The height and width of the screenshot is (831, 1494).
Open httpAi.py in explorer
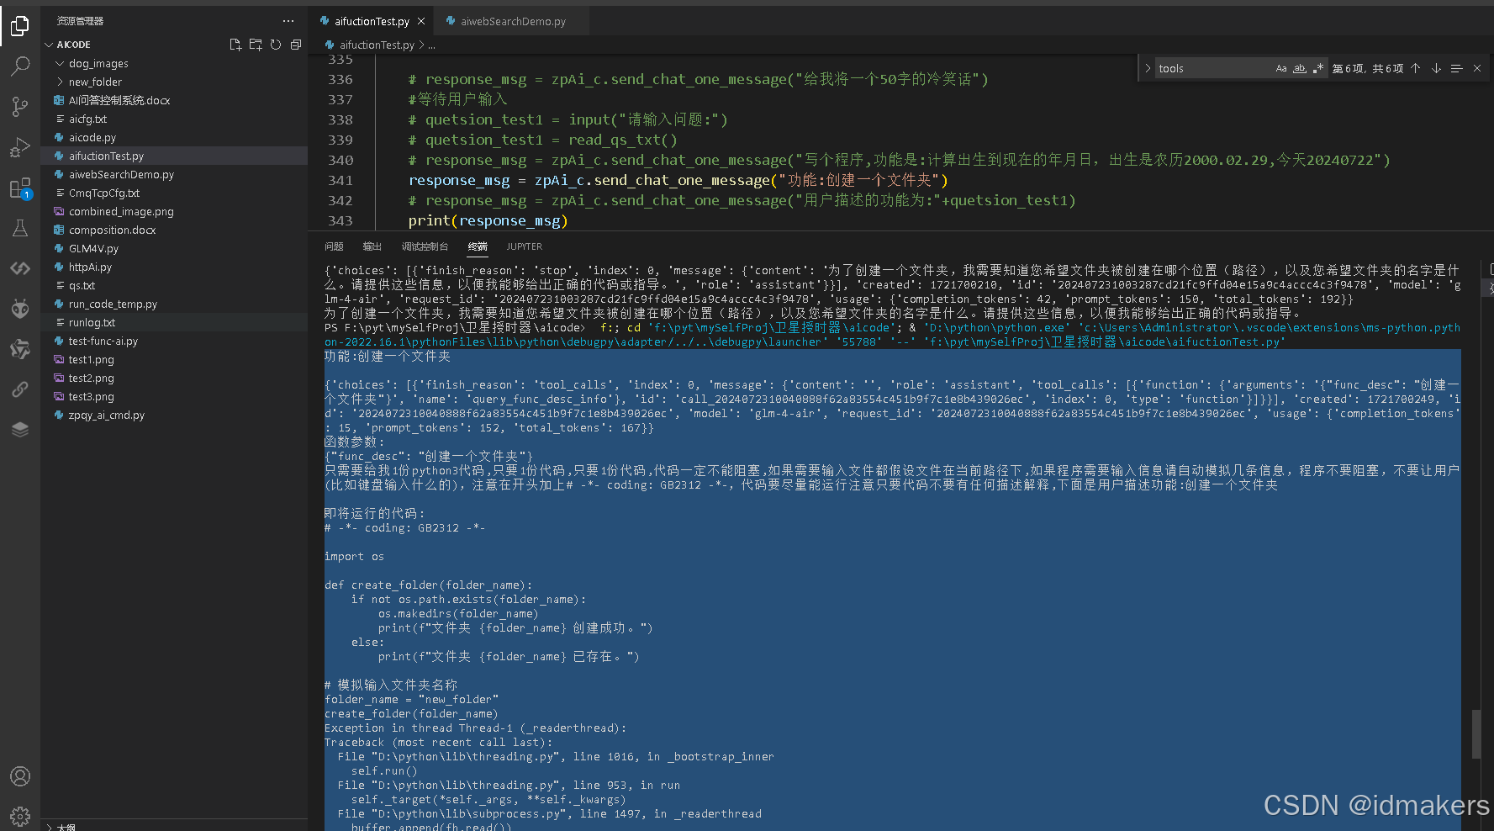pos(90,267)
